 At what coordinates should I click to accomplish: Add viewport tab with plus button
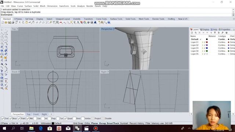coord(51,114)
